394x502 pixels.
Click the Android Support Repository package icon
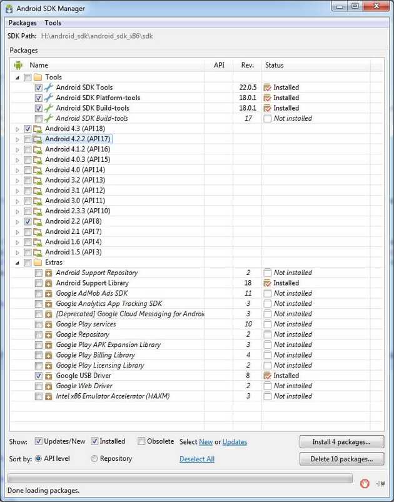(x=48, y=273)
